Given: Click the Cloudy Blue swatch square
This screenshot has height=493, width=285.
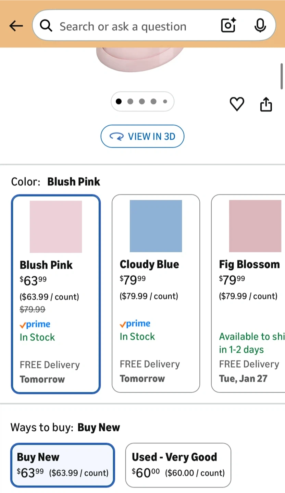Looking at the screenshot, I should (156, 226).
